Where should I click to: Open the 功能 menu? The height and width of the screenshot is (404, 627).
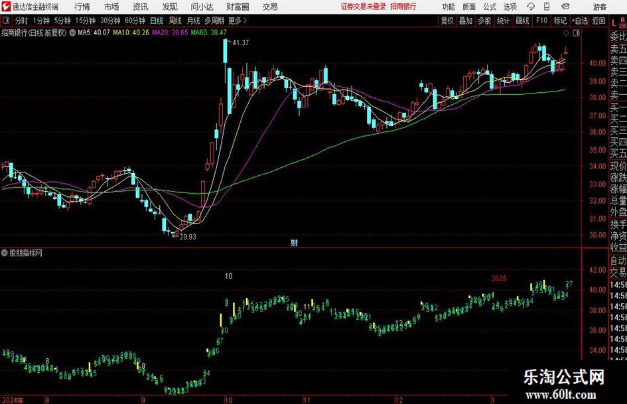(449, 7)
